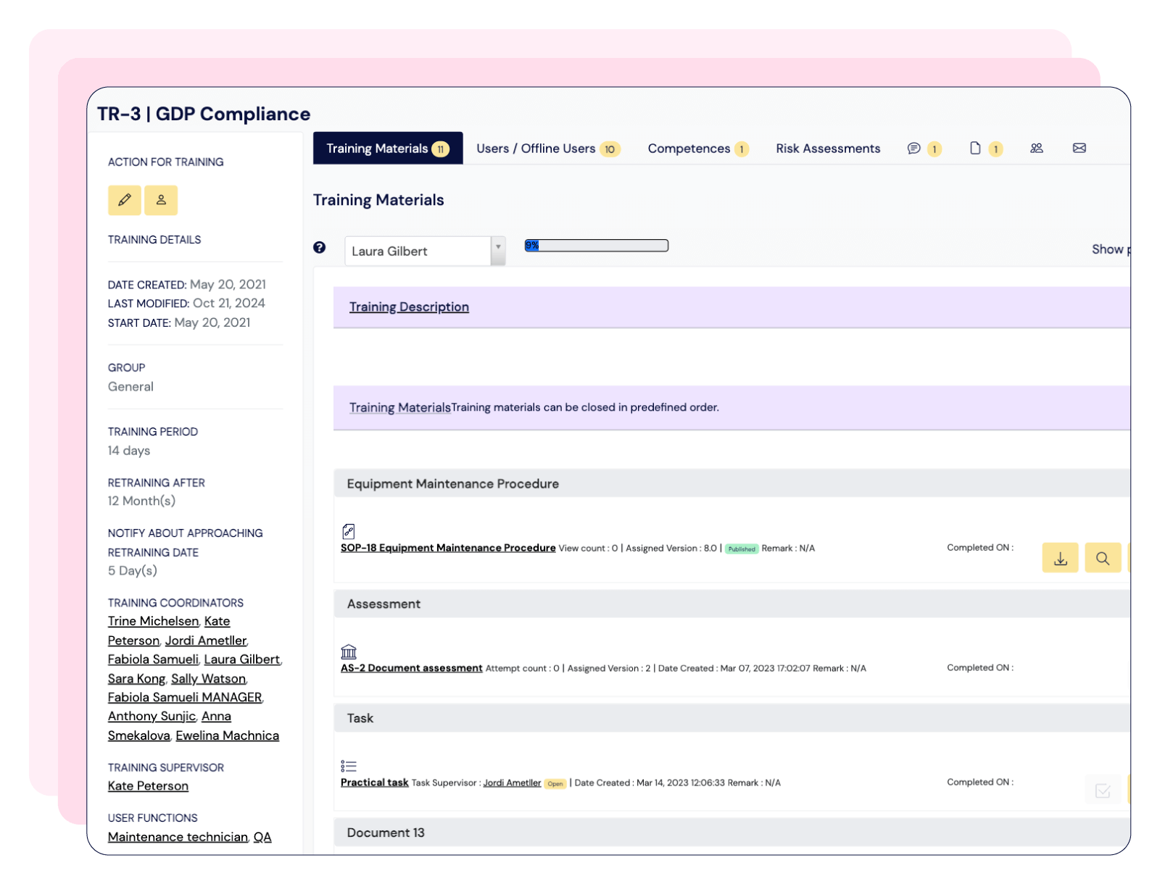Click training supervisor Kate Peterson link

pyautogui.click(x=148, y=786)
